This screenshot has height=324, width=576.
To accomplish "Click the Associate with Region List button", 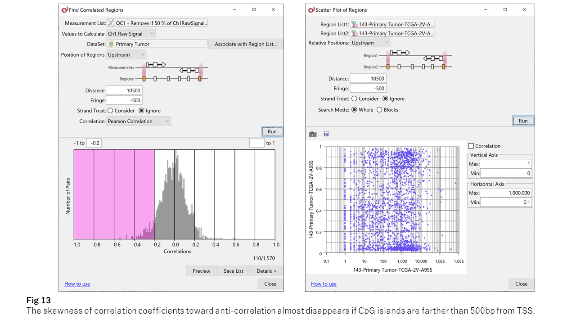I will (x=245, y=44).
